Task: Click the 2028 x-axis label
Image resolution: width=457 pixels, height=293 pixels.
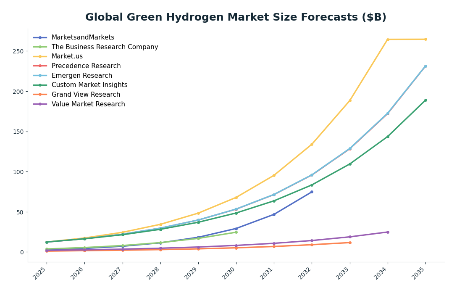Action: [154, 273]
